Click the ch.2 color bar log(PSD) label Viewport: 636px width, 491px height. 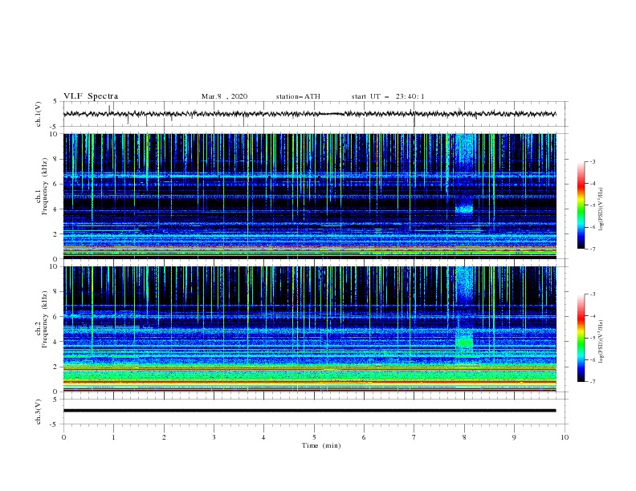click(x=601, y=342)
